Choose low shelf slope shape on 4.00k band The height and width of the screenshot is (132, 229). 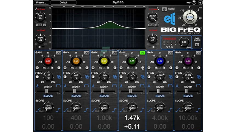(x=150, y=110)
